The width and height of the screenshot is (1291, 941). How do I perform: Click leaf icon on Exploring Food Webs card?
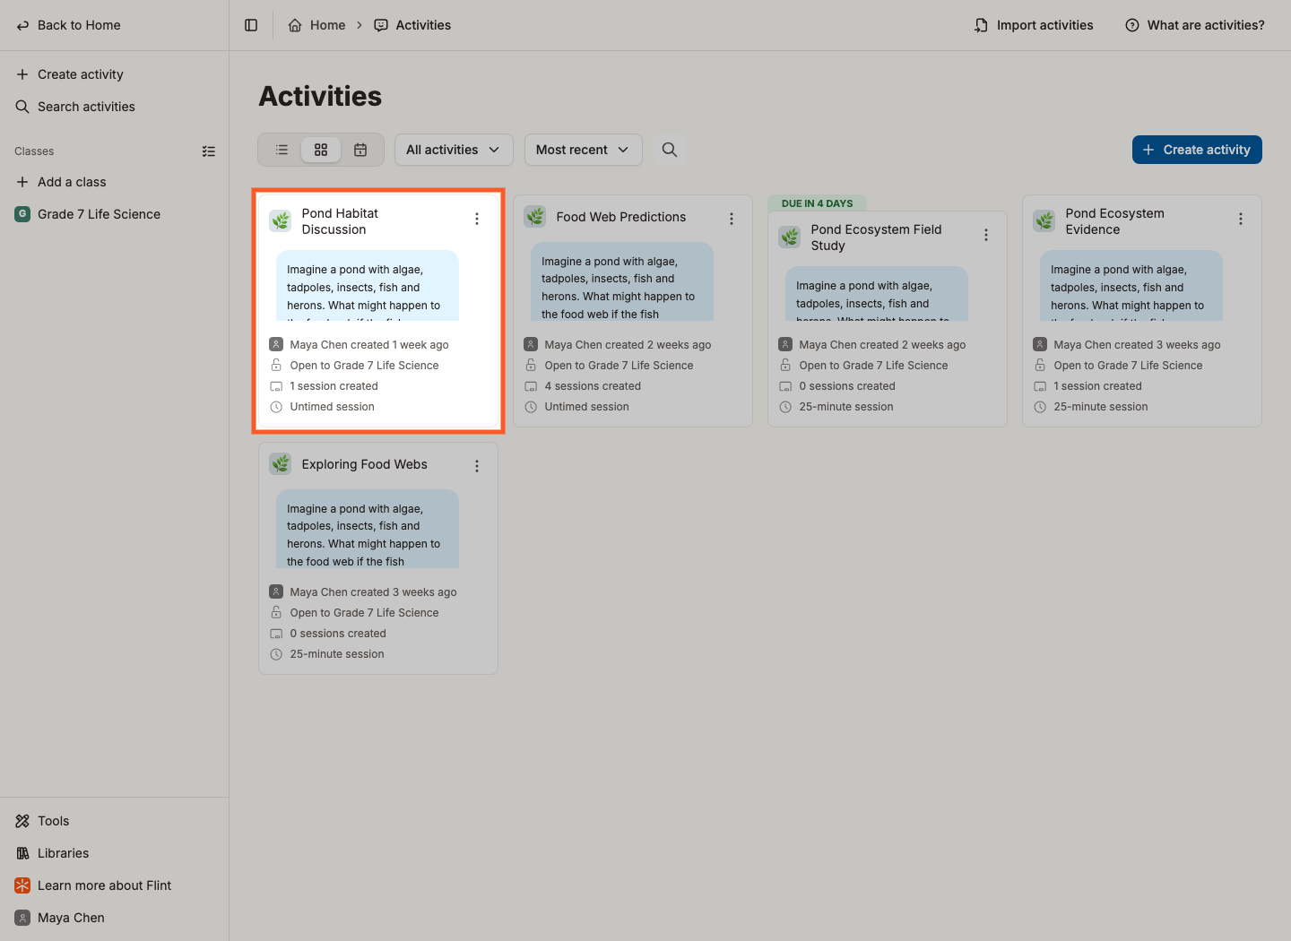pyautogui.click(x=281, y=464)
